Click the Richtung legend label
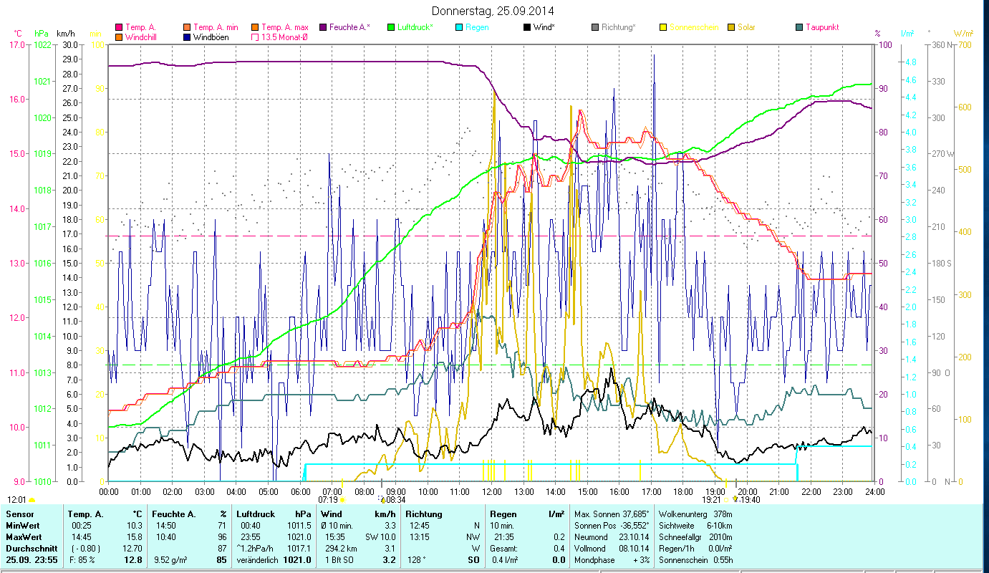Image resolution: width=989 pixels, height=573 pixels. pos(618,27)
